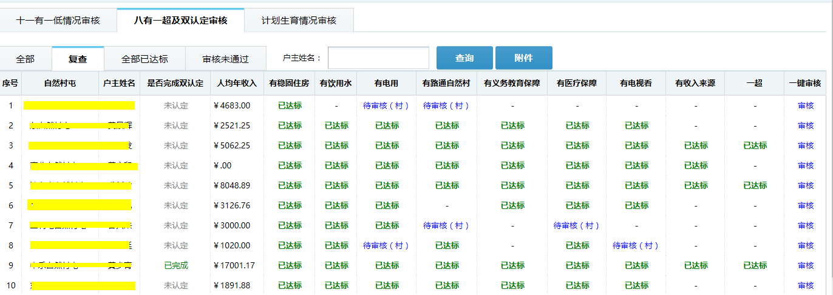Select 审核 link for row 9
The image size is (833, 295).
click(x=806, y=265)
